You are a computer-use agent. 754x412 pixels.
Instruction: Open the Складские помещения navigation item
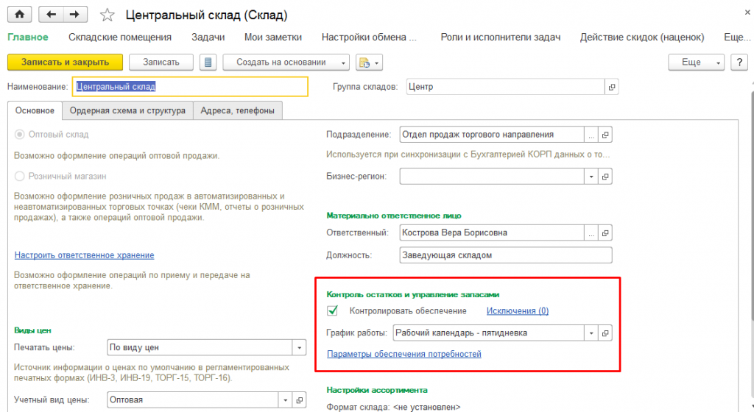[x=120, y=37]
